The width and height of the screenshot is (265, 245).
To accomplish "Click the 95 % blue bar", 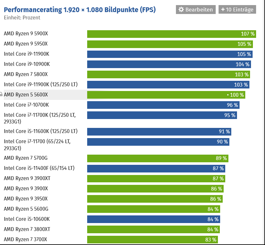I will point(162,115).
